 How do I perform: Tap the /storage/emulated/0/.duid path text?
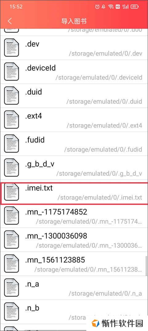[104, 101]
